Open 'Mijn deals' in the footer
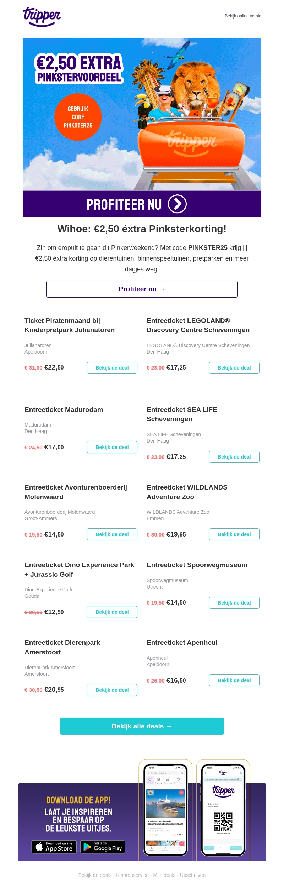Image resolution: width=284 pixels, height=889 pixels. click(164, 875)
